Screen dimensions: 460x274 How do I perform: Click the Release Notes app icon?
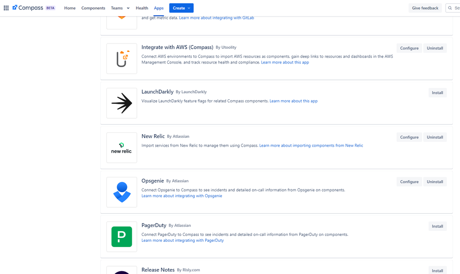point(121,270)
